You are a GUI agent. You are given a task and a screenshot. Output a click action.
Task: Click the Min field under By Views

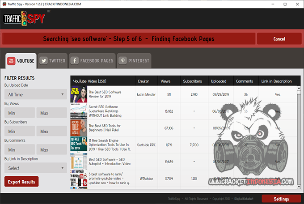pos(19,113)
